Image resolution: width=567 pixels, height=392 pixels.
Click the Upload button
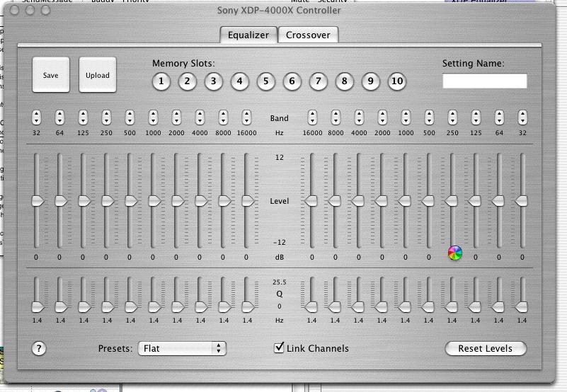point(98,75)
